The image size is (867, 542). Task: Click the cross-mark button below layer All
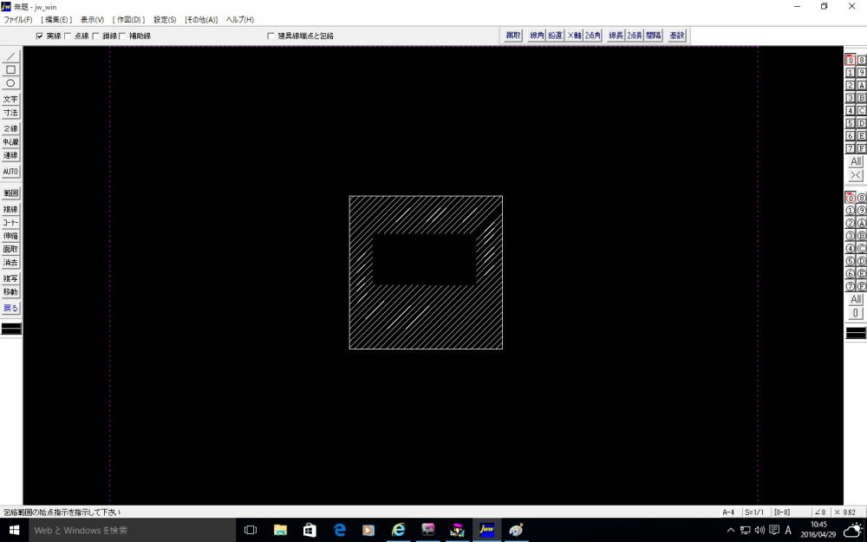(x=856, y=175)
